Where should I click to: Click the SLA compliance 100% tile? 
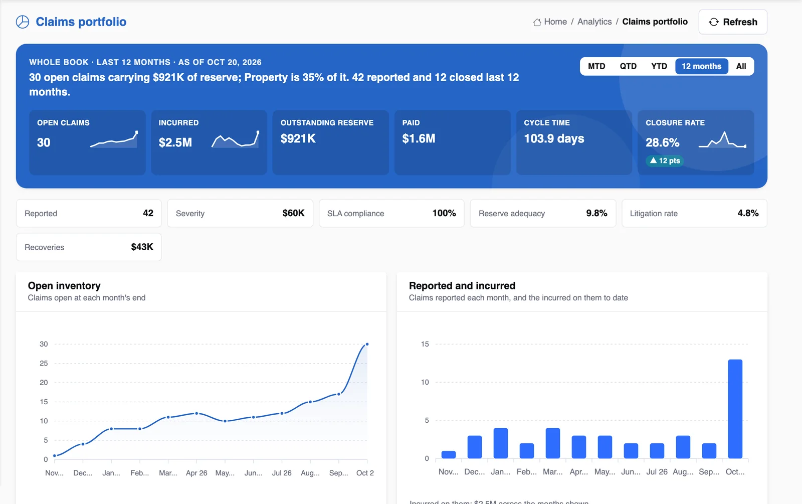click(391, 213)
